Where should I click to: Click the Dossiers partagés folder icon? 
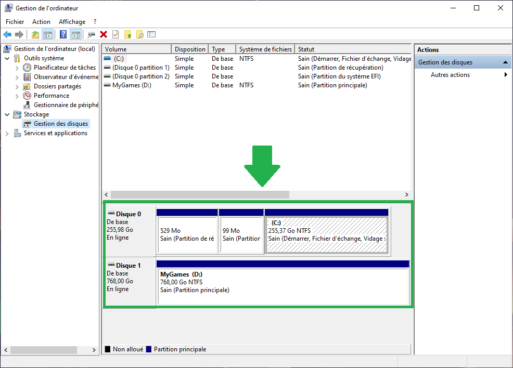[x=27, y=86]
